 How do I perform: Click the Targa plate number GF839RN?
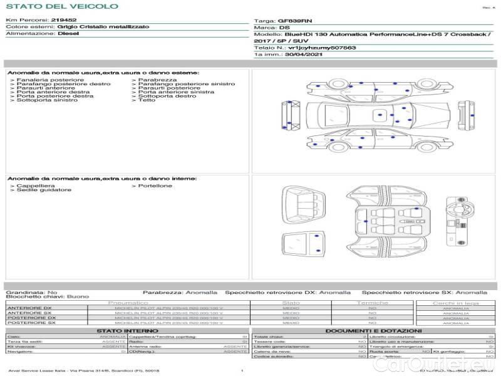tap(295, 21)
